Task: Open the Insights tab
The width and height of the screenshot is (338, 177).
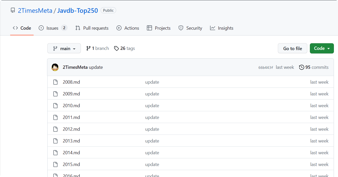Action: [x=222, y=28]
